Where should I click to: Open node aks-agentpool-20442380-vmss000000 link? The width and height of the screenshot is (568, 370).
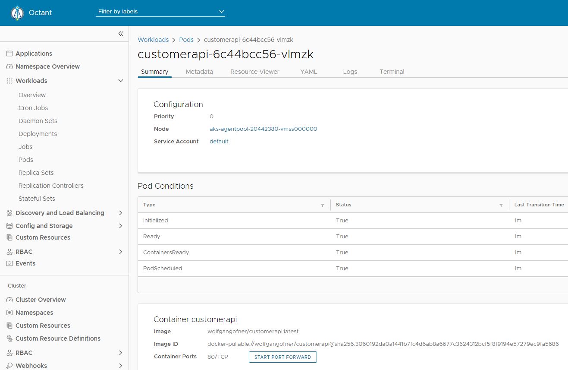pos(263,129)
